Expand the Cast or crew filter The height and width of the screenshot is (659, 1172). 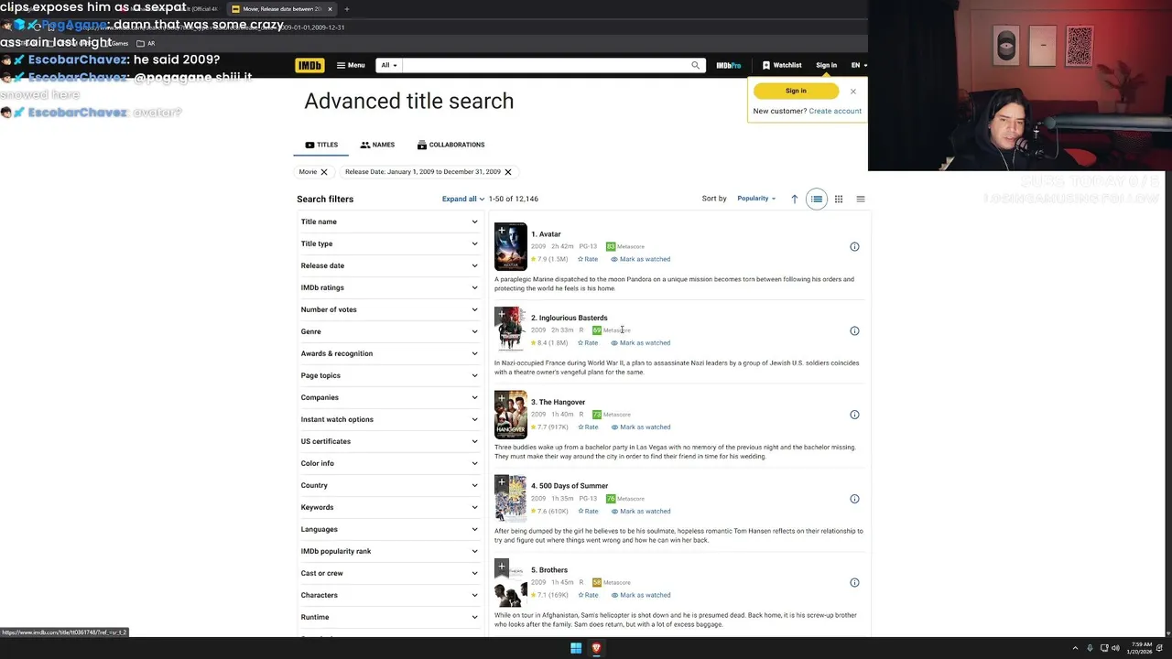pos(389,573)
